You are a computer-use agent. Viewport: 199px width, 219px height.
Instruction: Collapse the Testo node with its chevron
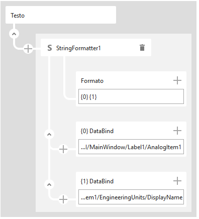(x=14, y=34)
